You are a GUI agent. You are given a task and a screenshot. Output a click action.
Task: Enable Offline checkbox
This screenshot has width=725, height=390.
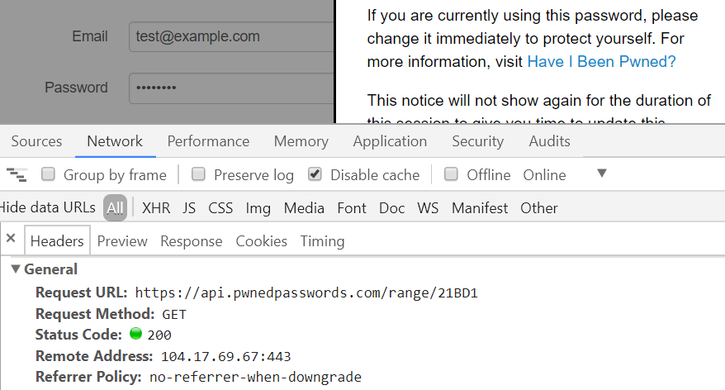(451, 174)
